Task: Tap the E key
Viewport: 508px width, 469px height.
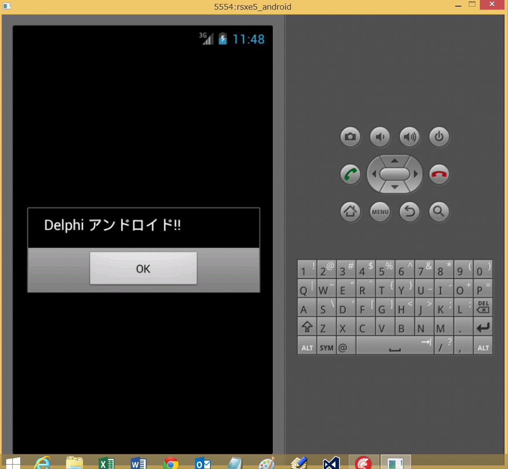Action: pyautogui.click(x=346, y=288)
